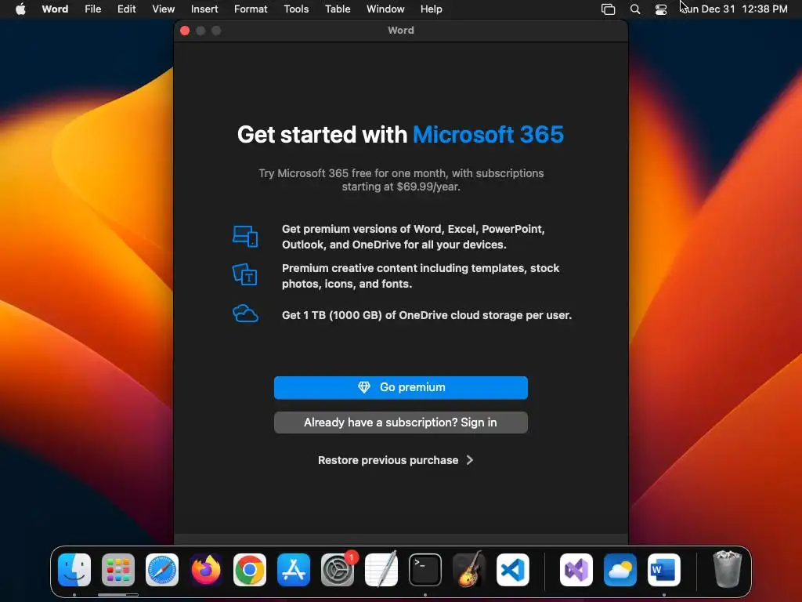Open the Word application menu
This screenshot has height=602, width=802.
click(x=55, y=9)
